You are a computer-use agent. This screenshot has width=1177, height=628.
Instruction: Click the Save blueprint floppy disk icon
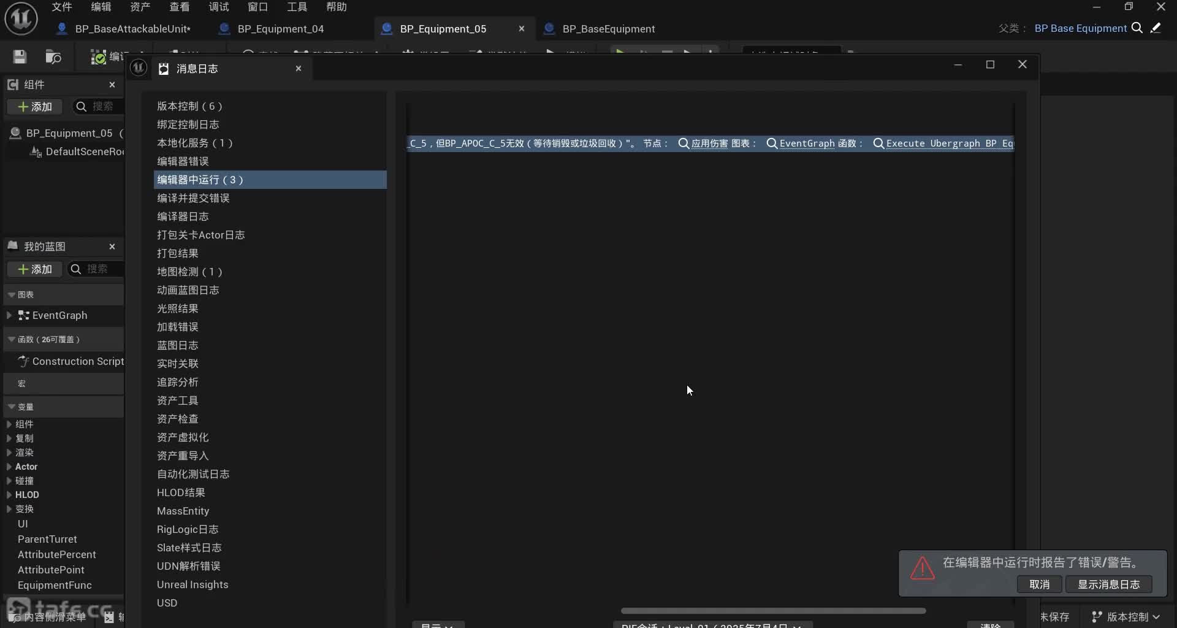coord(20,57)
